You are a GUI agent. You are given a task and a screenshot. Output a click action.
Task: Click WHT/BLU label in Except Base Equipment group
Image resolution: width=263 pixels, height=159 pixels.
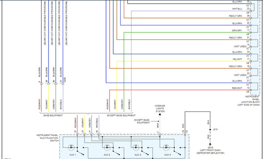click(129, 104)
